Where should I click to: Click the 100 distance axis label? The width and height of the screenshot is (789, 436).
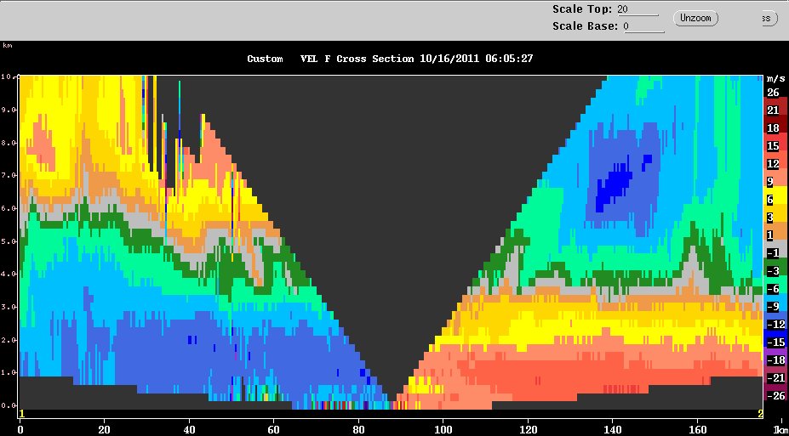(x=443, y=429)
